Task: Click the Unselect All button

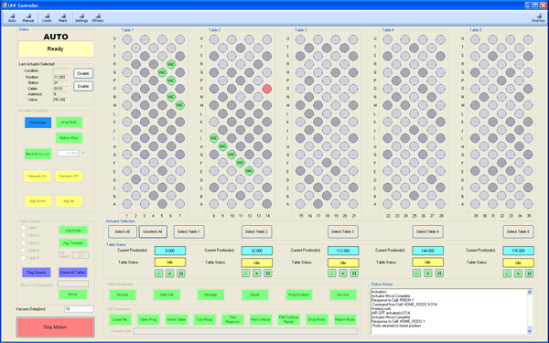Action: 153,231
